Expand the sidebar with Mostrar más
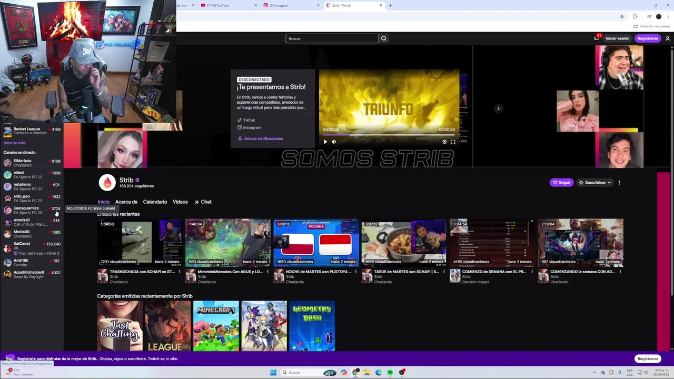The height and width of the screenshot is (379, 674). pos(14,143)
